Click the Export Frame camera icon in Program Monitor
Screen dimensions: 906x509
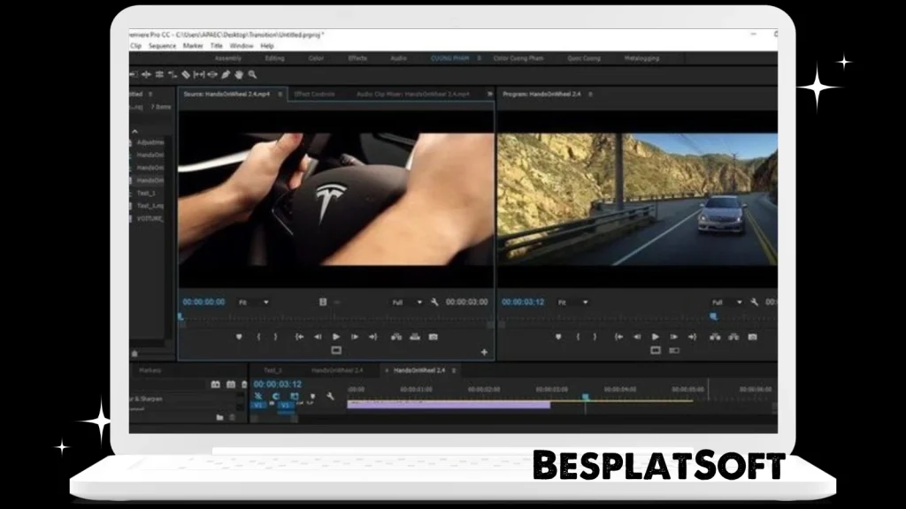point(752,337)
